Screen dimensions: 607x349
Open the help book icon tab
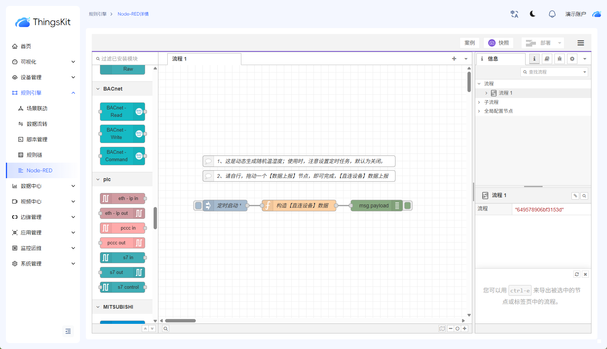point(547,59)
